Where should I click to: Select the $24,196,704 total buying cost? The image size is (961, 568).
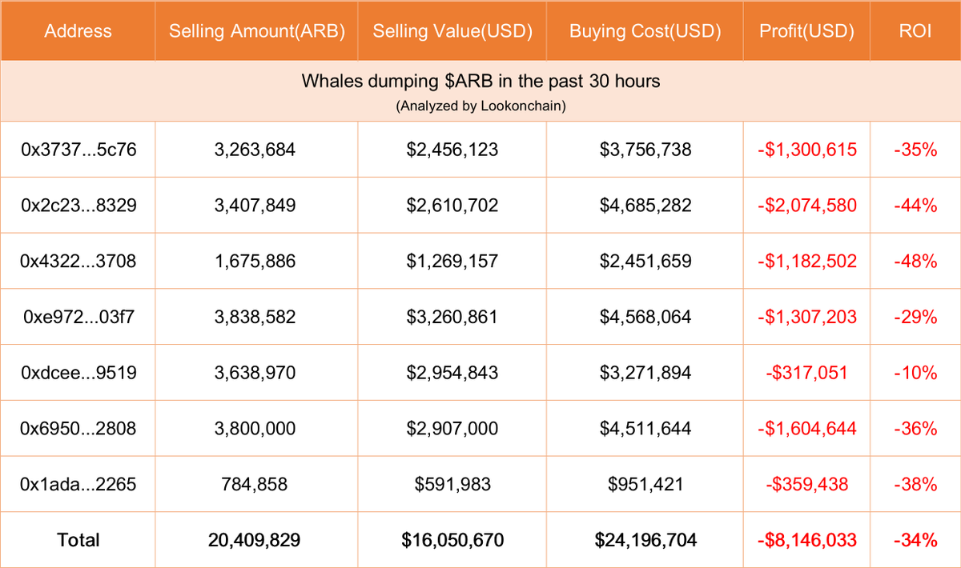(x=645, y=540)
